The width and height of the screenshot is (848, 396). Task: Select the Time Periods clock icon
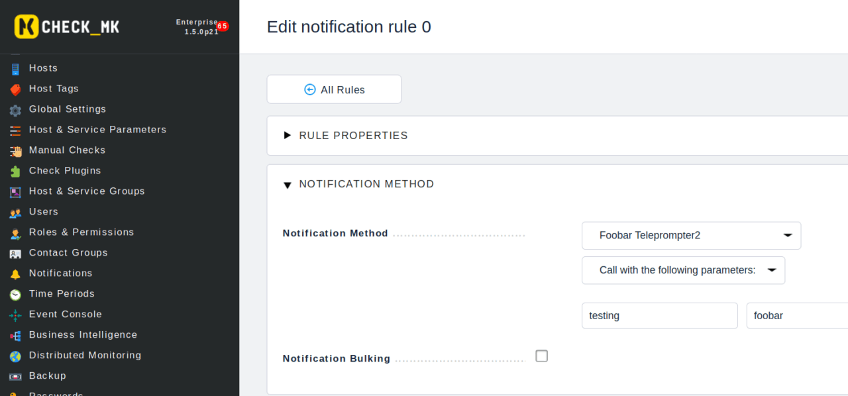coord(15,294)
